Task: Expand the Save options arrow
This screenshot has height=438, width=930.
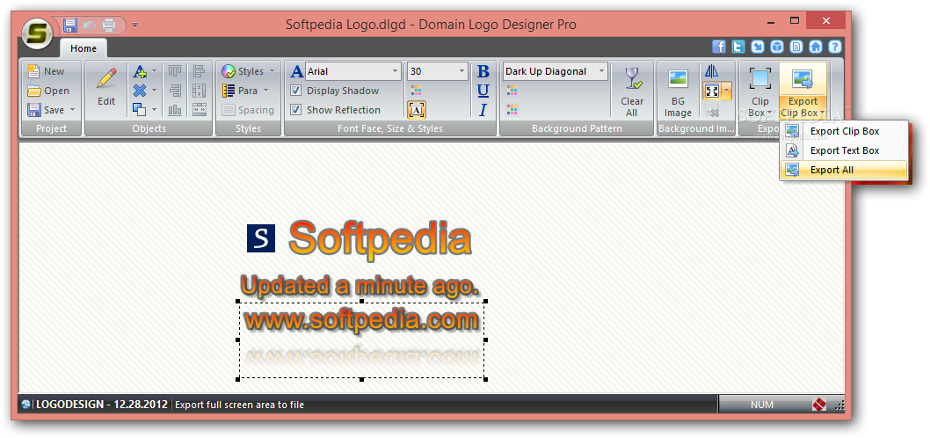Action: (x=72, y=110)
